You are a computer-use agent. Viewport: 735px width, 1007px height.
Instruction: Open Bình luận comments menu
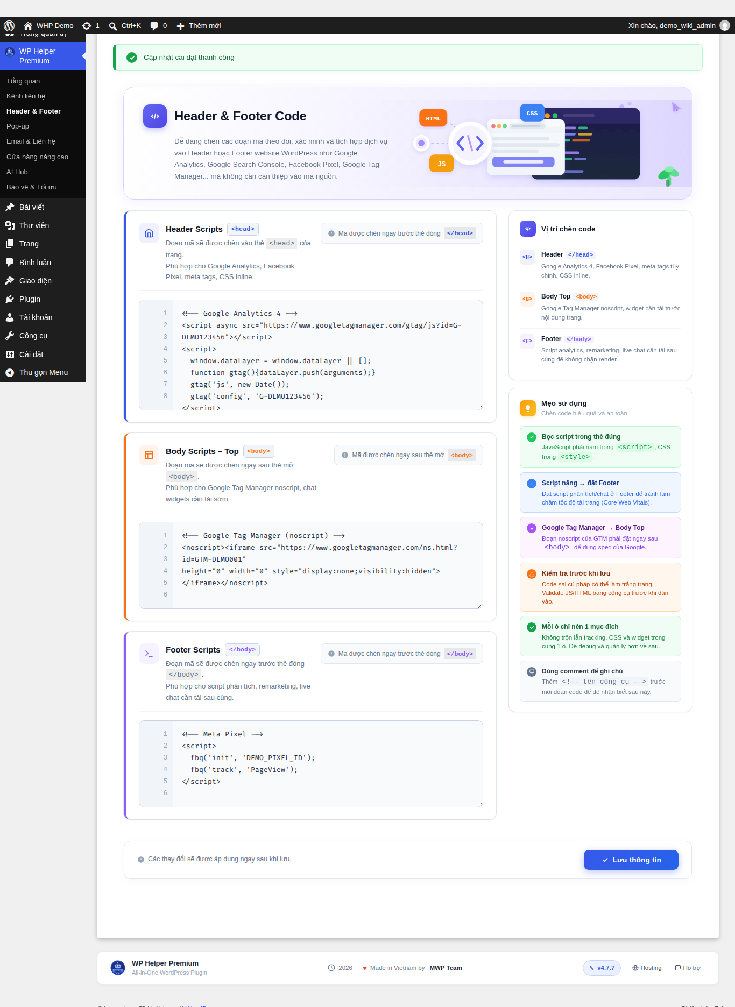click(x=43, y=263)
